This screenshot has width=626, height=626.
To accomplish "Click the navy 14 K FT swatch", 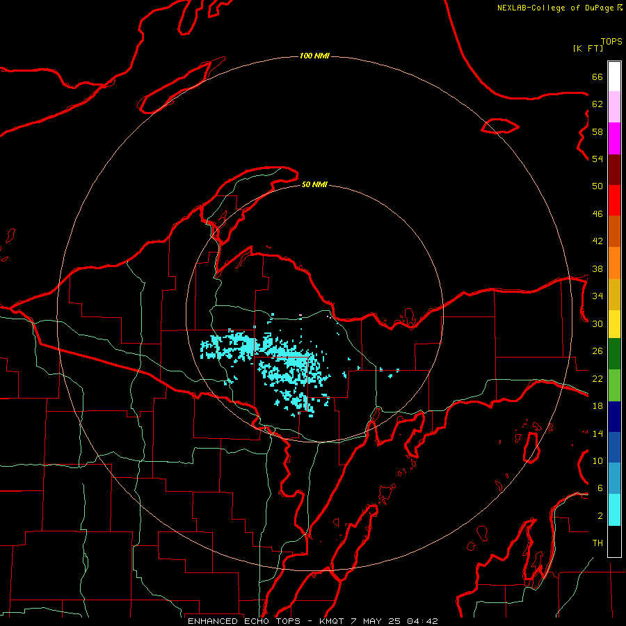I will coord(614,417).
